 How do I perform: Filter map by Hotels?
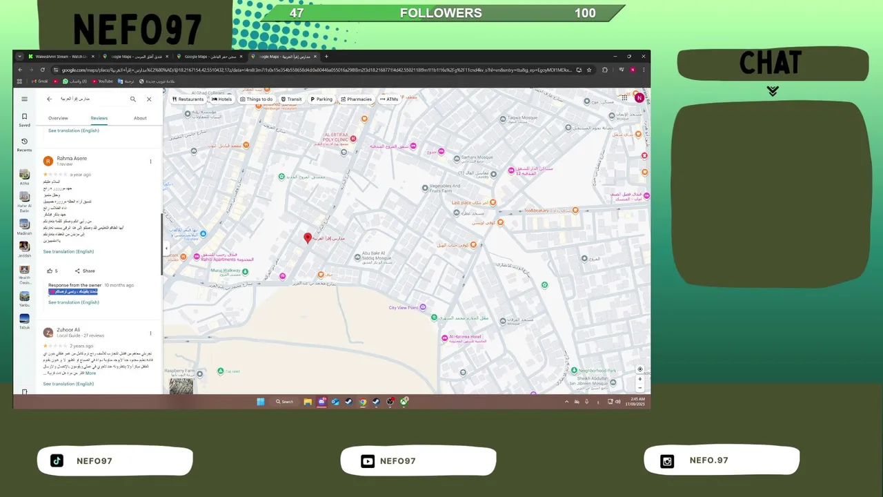tap(221, 99)
